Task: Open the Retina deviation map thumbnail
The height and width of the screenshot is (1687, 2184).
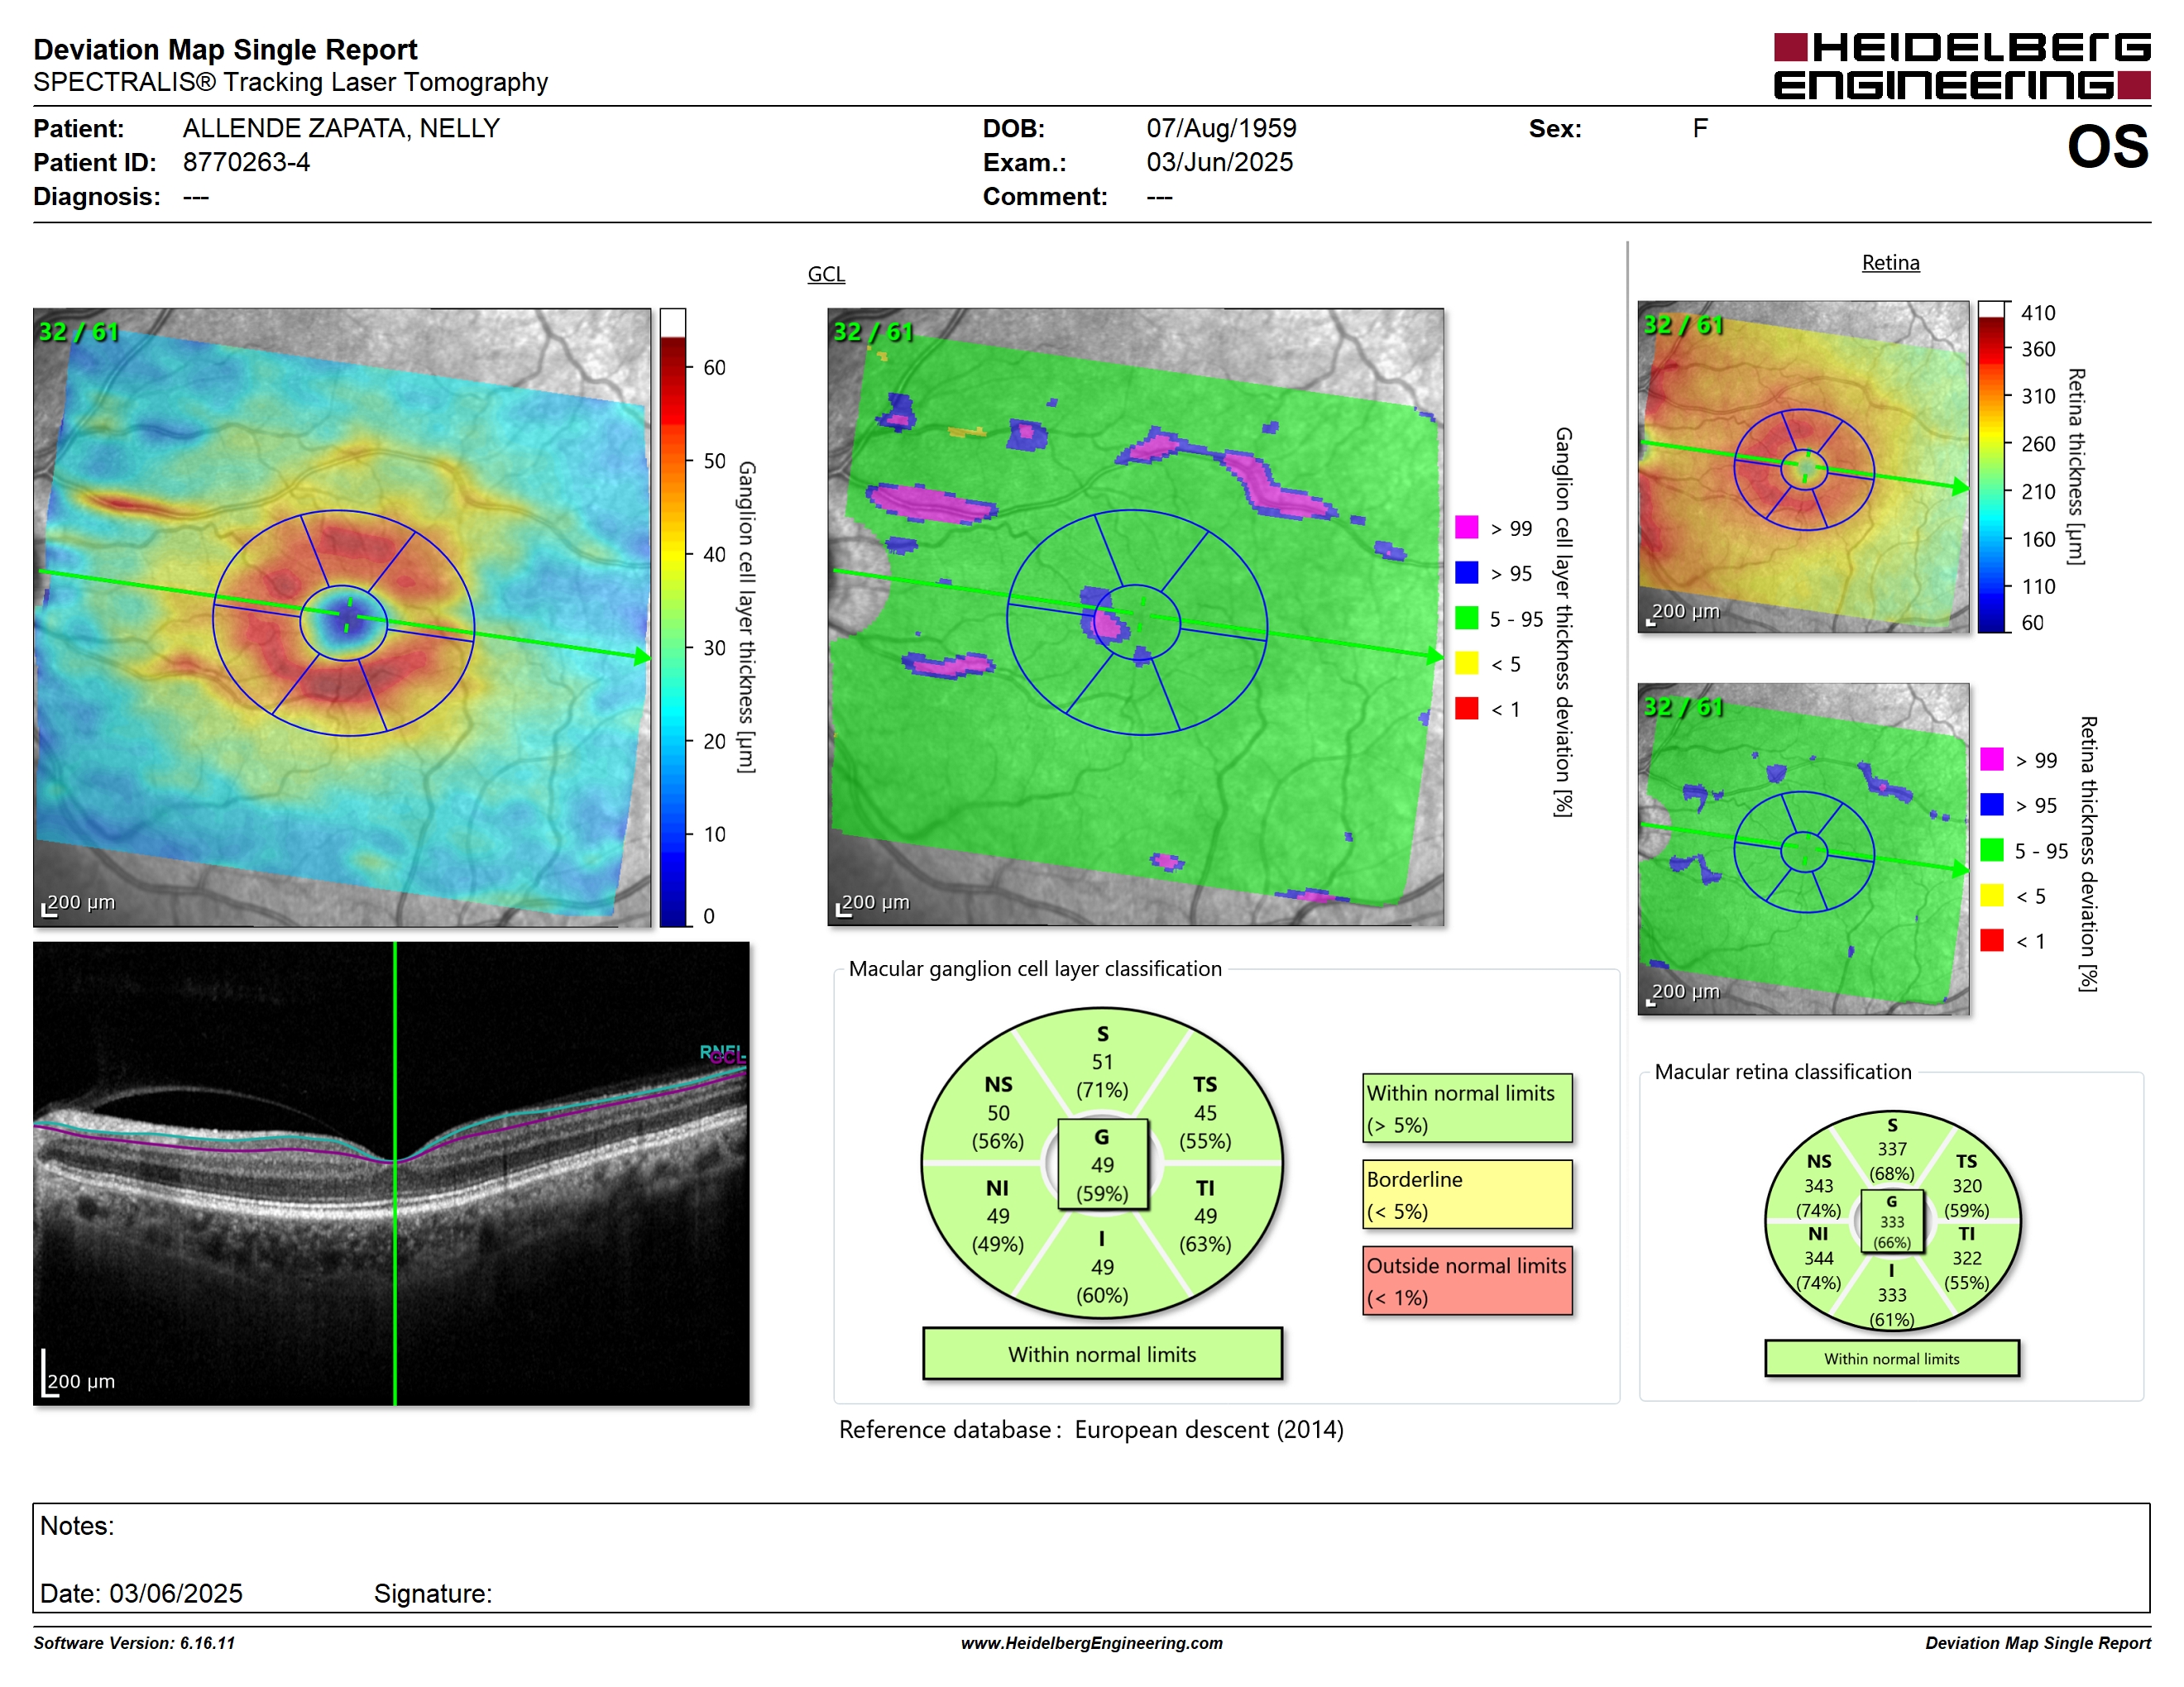Action: (1803, 848)
